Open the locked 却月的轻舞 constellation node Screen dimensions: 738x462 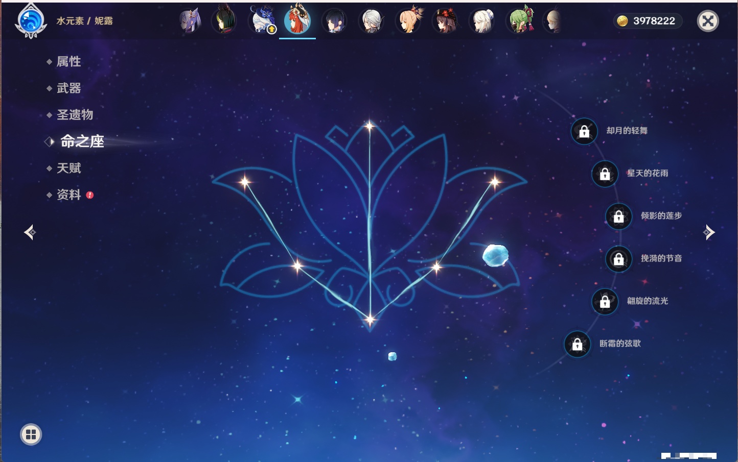(584, 131)
